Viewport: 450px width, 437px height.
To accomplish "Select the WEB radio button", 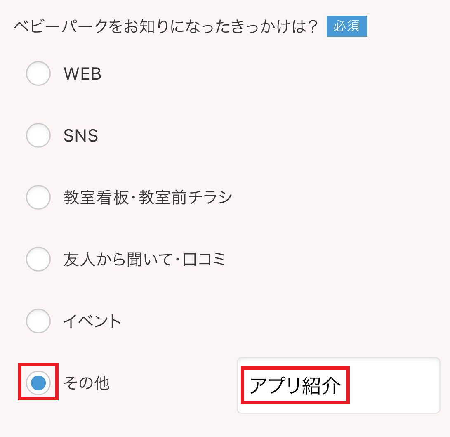I will (38, 73).
